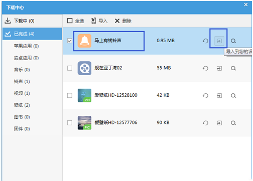Click the file name 马上有钱铃声
This screenshot has width=253, height=181.
(x=108, y=41)
